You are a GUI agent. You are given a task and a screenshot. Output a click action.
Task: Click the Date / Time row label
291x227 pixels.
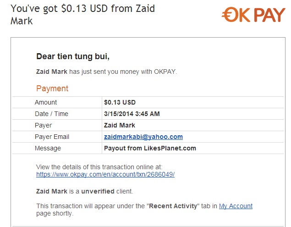pyautogui.click(x=51, y=114)
